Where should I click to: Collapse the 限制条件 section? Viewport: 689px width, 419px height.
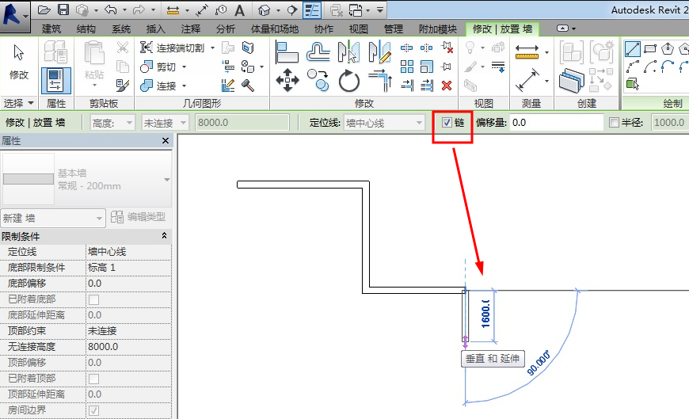(x=164, y=236)
